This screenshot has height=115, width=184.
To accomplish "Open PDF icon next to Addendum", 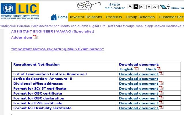I will (x=35, y=37).
